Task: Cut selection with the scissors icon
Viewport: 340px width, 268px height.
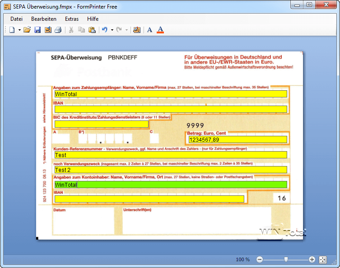Action: click(71, 30)
